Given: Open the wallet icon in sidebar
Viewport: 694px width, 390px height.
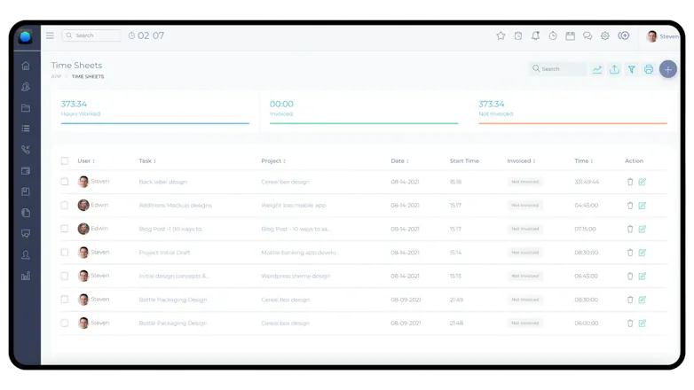Looking at the screenshot, I should click(x=26, y=171).
